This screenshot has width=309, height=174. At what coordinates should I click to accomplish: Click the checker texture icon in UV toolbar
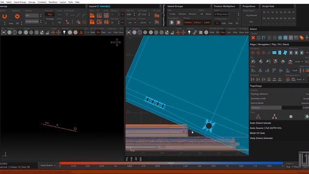point(156,32)
